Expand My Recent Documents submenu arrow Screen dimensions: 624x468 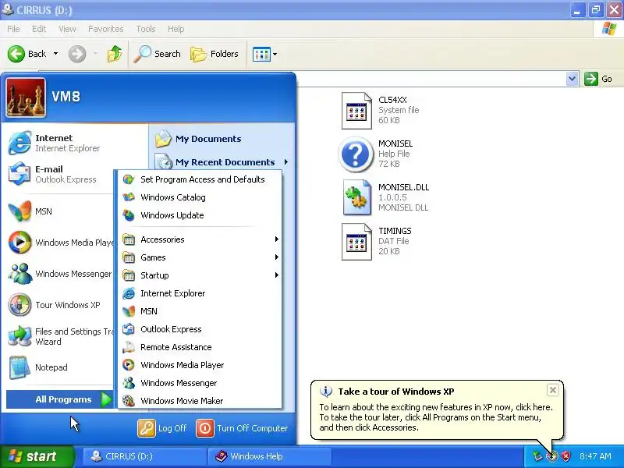pyautogui.click(x=286, y=162)
